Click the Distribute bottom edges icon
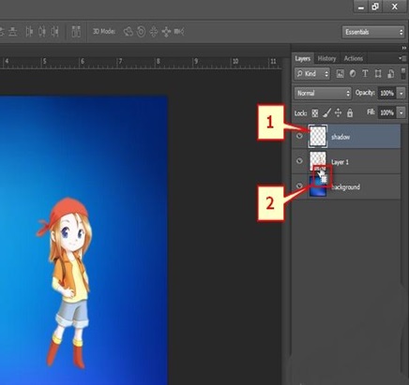This screenshot has height=385, width=409. [12, 32]
